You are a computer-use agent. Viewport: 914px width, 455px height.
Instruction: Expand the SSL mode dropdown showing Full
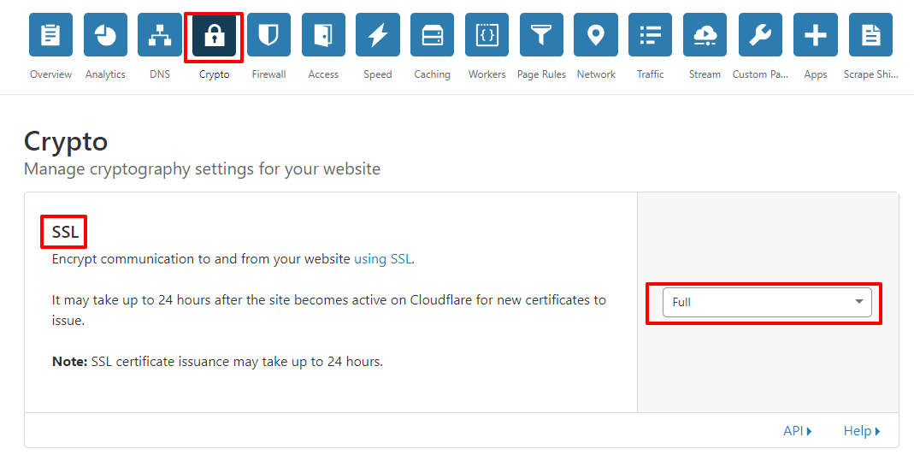[767, 302]
